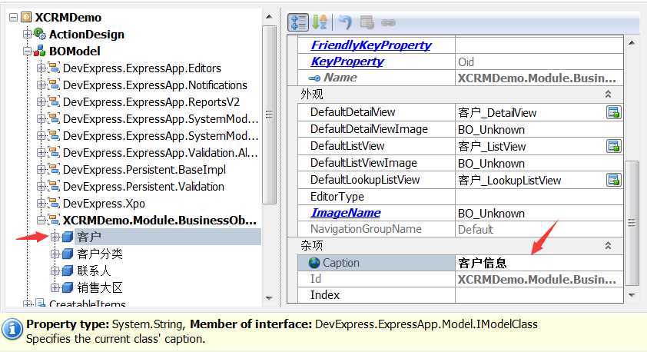Image resolution: width=647 pixels, height=352 pixels.
Task: Click the link chain toolbar icon
Action: coord(388,23)
